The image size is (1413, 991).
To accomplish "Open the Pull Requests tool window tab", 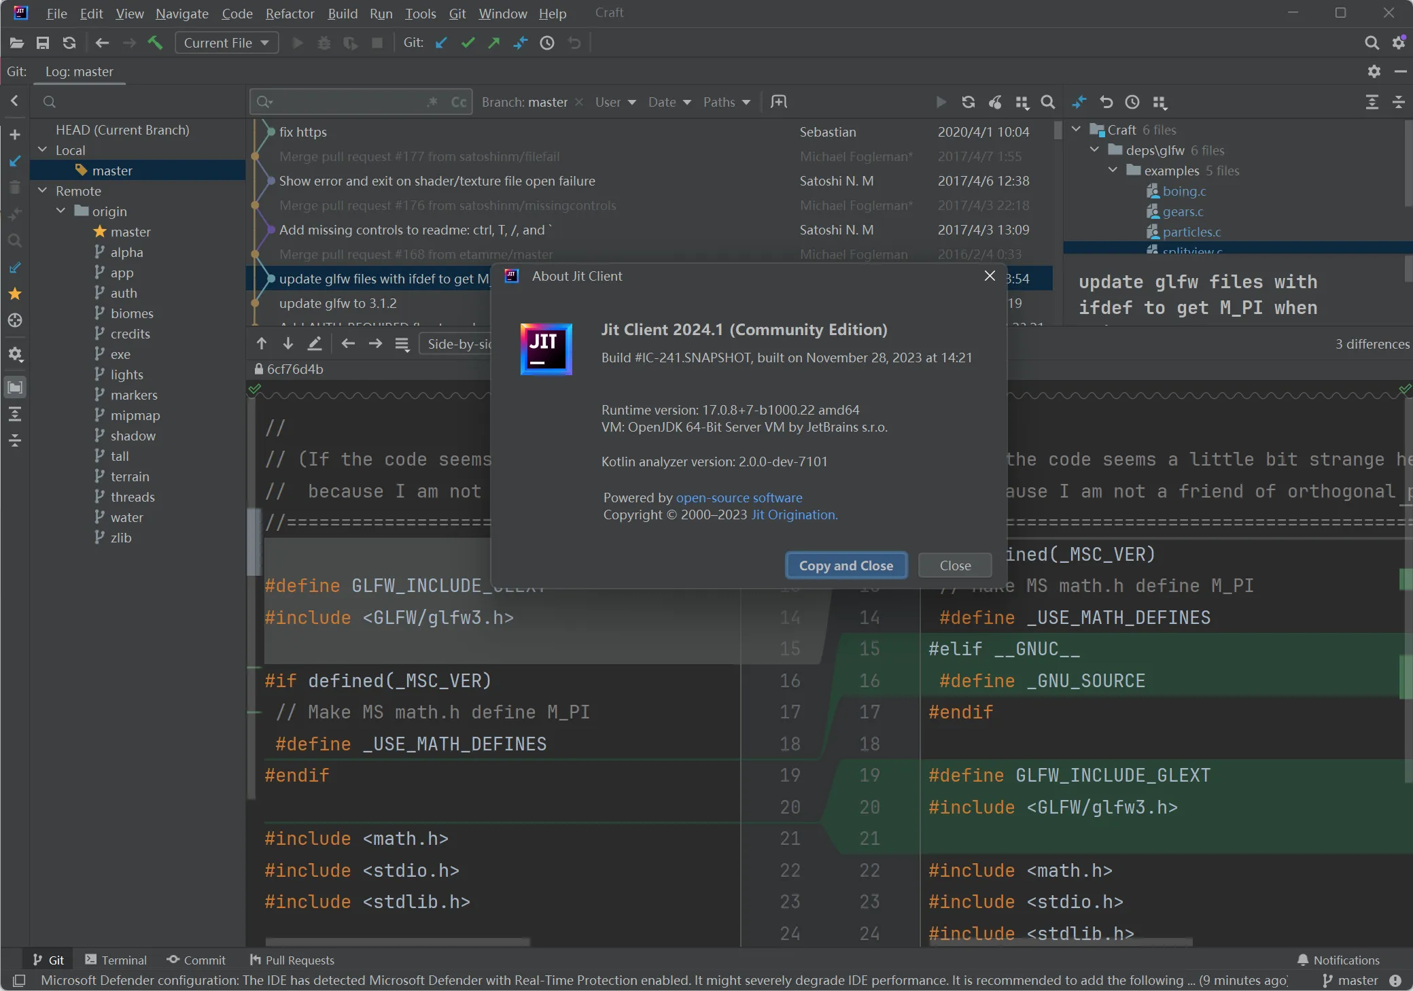I will 292,960.
